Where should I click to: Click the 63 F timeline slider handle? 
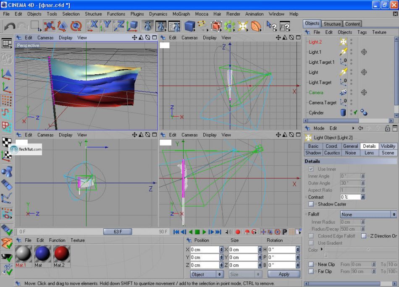(118, 232)
